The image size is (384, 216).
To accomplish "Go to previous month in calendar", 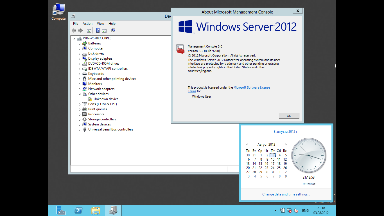I will (247, 144).
